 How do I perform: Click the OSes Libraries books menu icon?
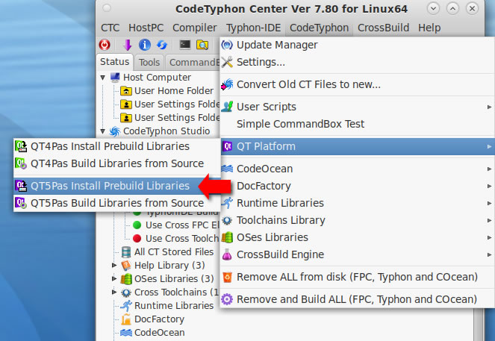(x=227, y=237)
